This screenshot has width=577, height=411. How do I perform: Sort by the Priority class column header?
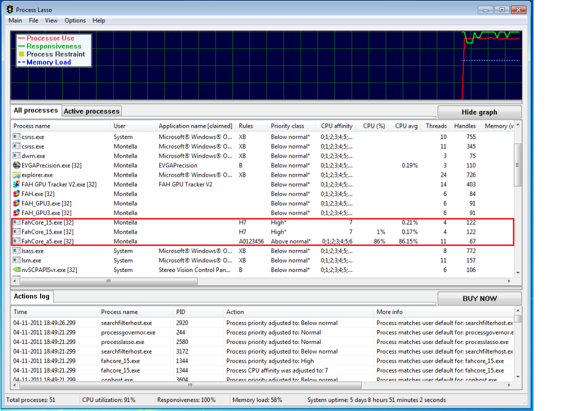(x=287, y=126)
